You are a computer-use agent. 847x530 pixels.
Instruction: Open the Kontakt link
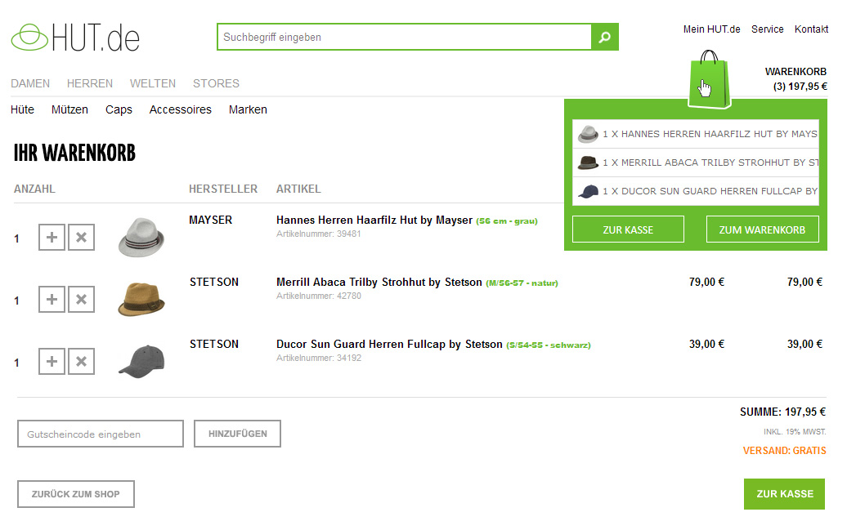811,29
